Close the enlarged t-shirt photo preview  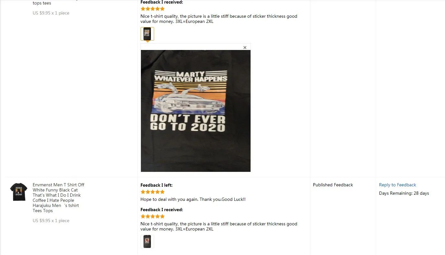(245, 47)
